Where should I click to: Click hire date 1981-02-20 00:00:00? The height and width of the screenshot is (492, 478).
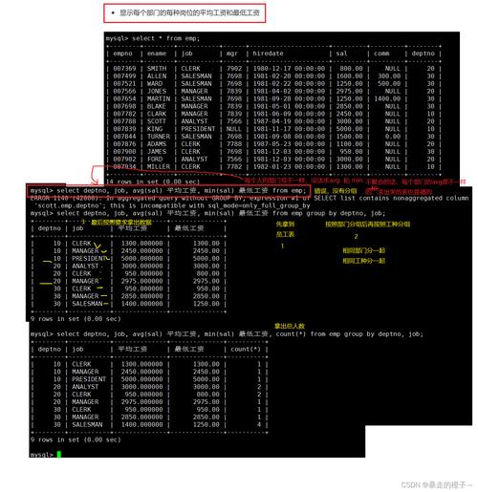click(289, 76)
